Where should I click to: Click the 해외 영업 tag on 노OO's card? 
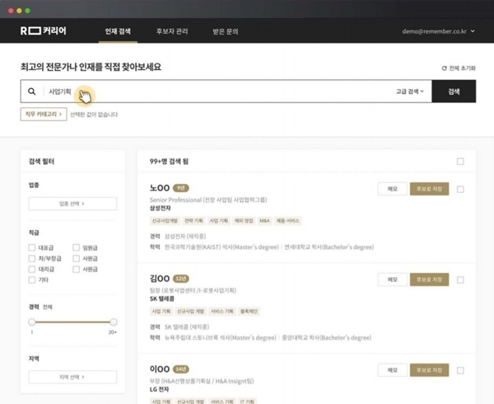[x=244, y=221]
